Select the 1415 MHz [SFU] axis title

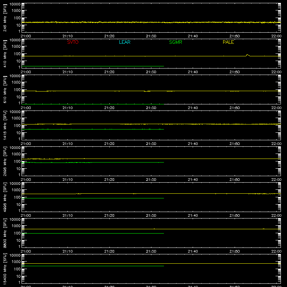coord(5,125)
